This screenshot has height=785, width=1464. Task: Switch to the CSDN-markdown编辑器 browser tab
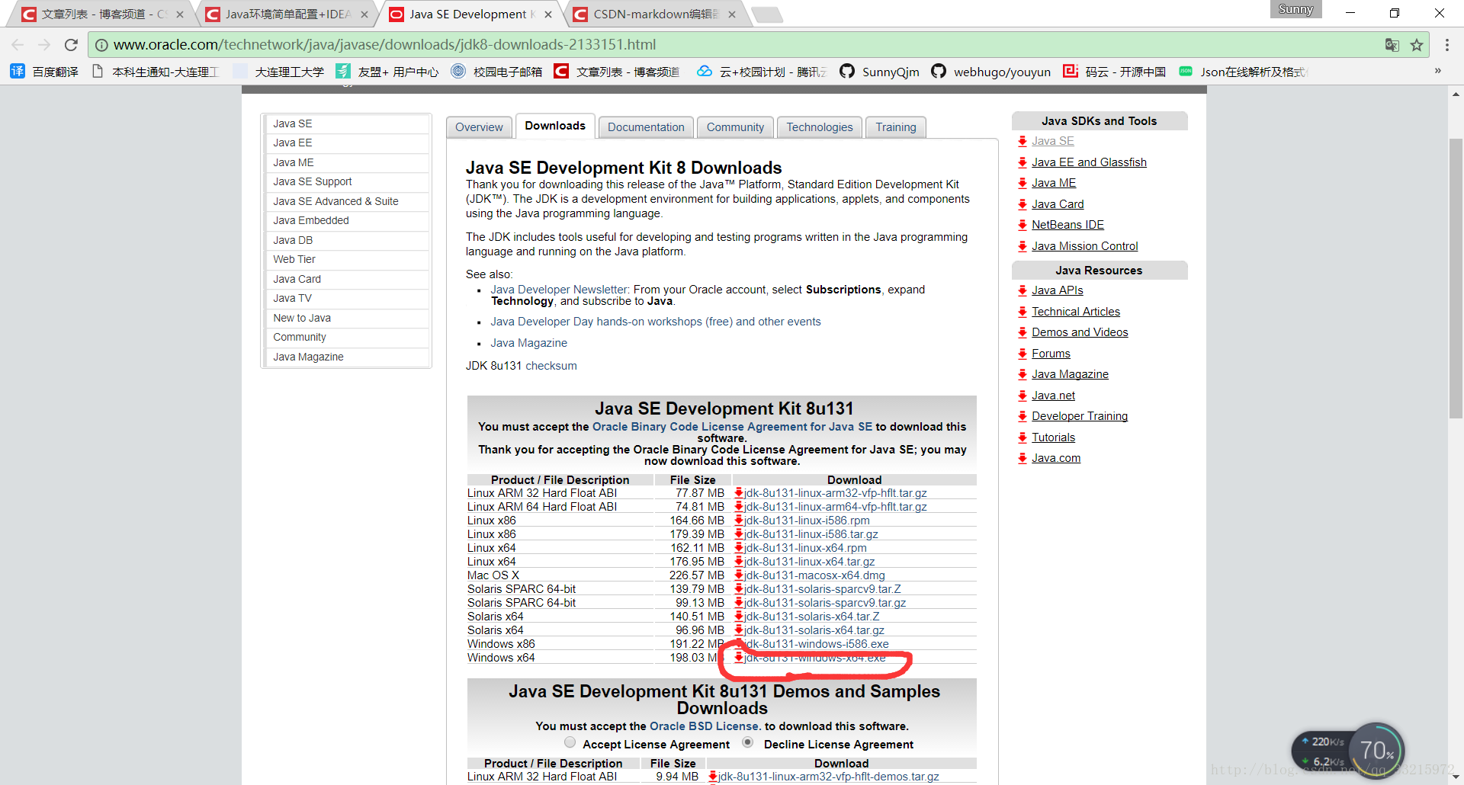click(x=654, y=14)
